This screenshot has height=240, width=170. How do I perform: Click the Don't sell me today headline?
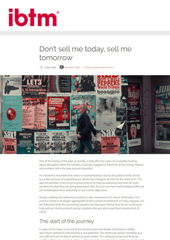pos(85,53)
